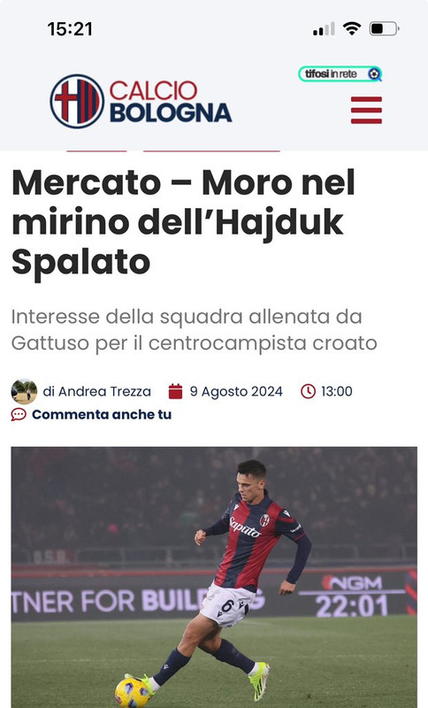428x708 pixels.
Task: Tap the soccer ball search icon
Action: pyautogui.click(x=374, y=73)
